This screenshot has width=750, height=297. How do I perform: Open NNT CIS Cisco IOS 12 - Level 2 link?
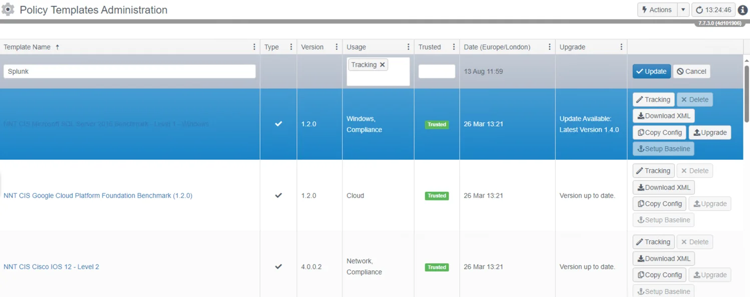[x=51, y=267]
